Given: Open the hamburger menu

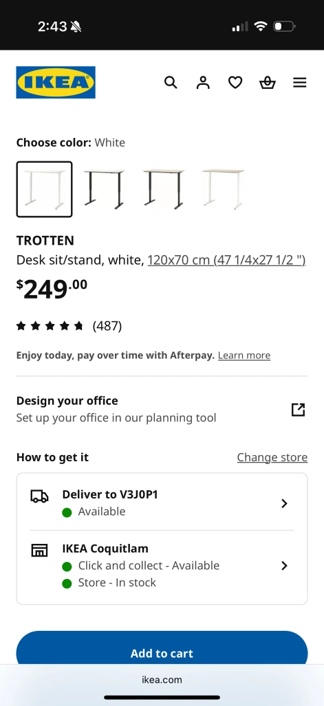Looking at the screenshot, I should [300, 83].
